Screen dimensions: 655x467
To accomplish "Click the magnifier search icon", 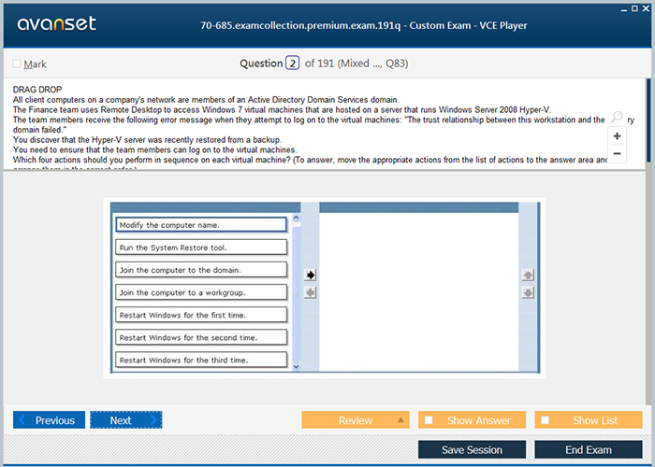I will click(x=617, y=117).
